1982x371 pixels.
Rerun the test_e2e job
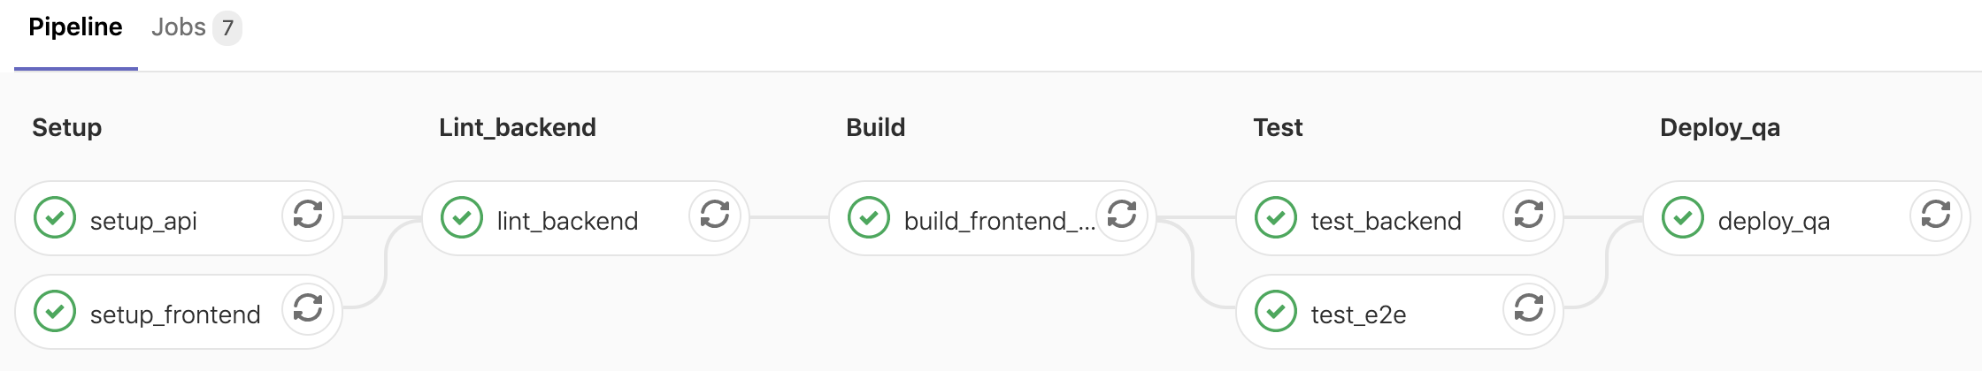pyautogui.click(x=1529, y=308)
